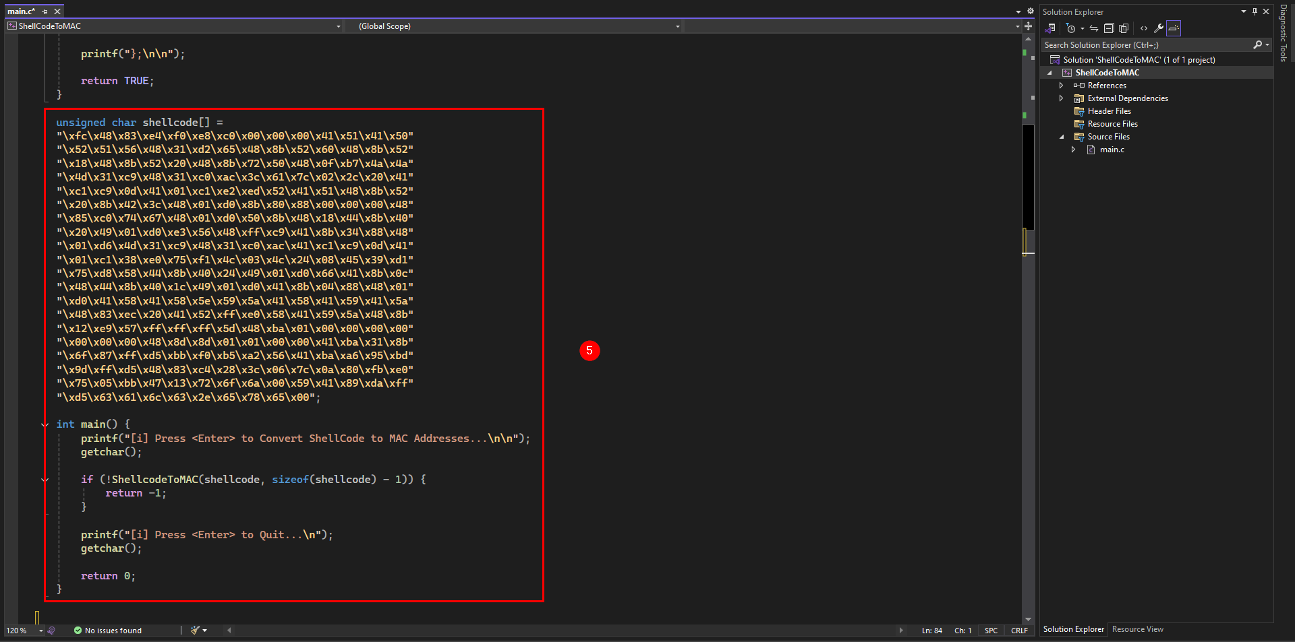This screenshot has height=642, width=1295.
Task: Open the Diagnostic Tools side tab
Action: point(1283,33)
